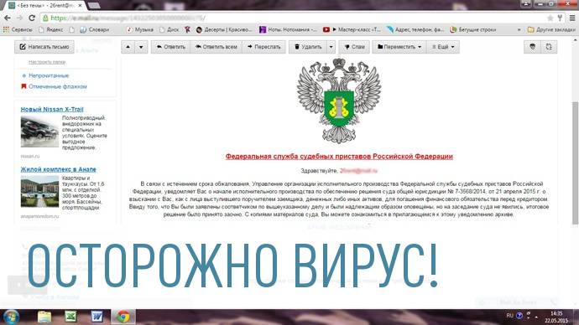This screenshot has height=325, width=579.
Task: Open the Бегущие строки bookmark
Action: [x=473, y=29]
